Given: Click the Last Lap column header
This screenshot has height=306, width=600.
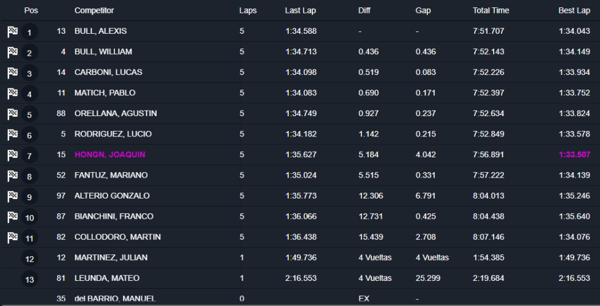Looking at the screenshot, I should tap(301, 10).
